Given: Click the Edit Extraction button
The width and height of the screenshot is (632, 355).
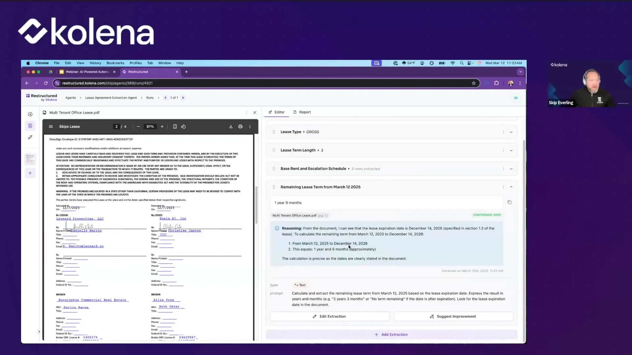Looking at the screenshot, I should tap(329, 316).
